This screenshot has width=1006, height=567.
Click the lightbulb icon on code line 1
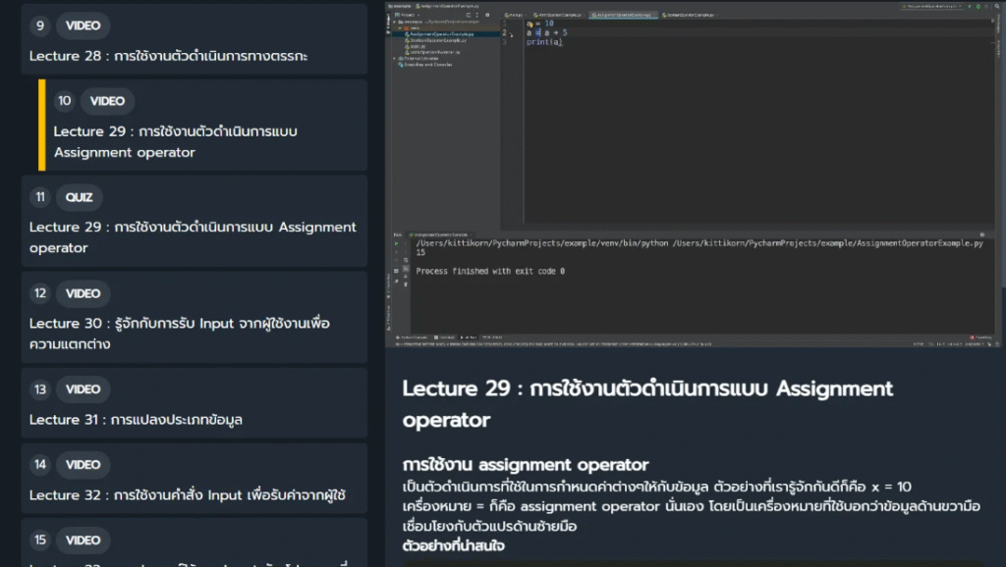tap(528, 24)
